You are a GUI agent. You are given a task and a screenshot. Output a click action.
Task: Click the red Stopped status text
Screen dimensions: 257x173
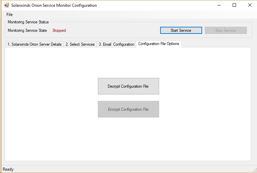pyautogui.click(x=59, y=30)
